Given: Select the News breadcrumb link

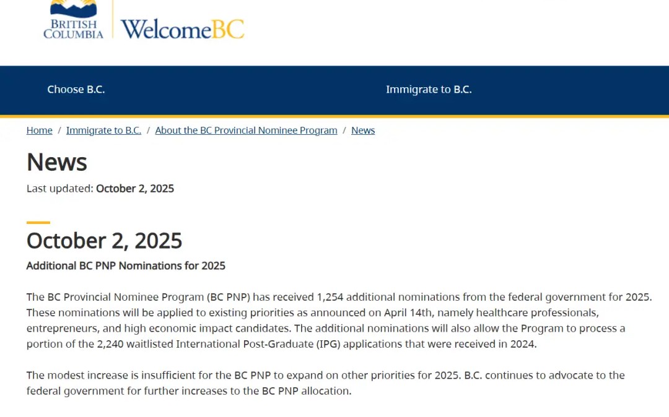Looking at the screenshot, I should [x=363, y=131].
